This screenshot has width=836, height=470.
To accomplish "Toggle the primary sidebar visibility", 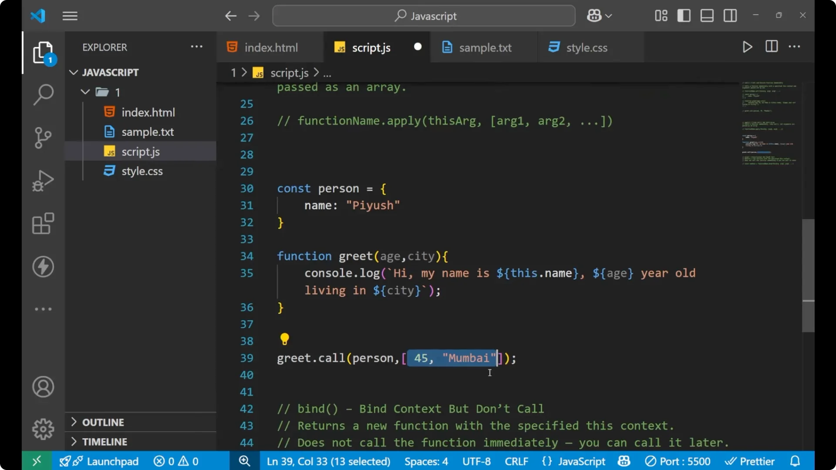I will click(x=684, y=15).
